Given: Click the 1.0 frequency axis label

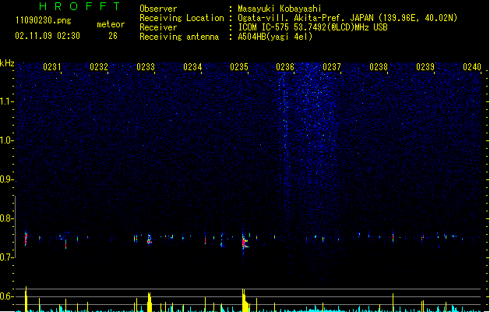Looking at the screenshot, I should point(7,140).
